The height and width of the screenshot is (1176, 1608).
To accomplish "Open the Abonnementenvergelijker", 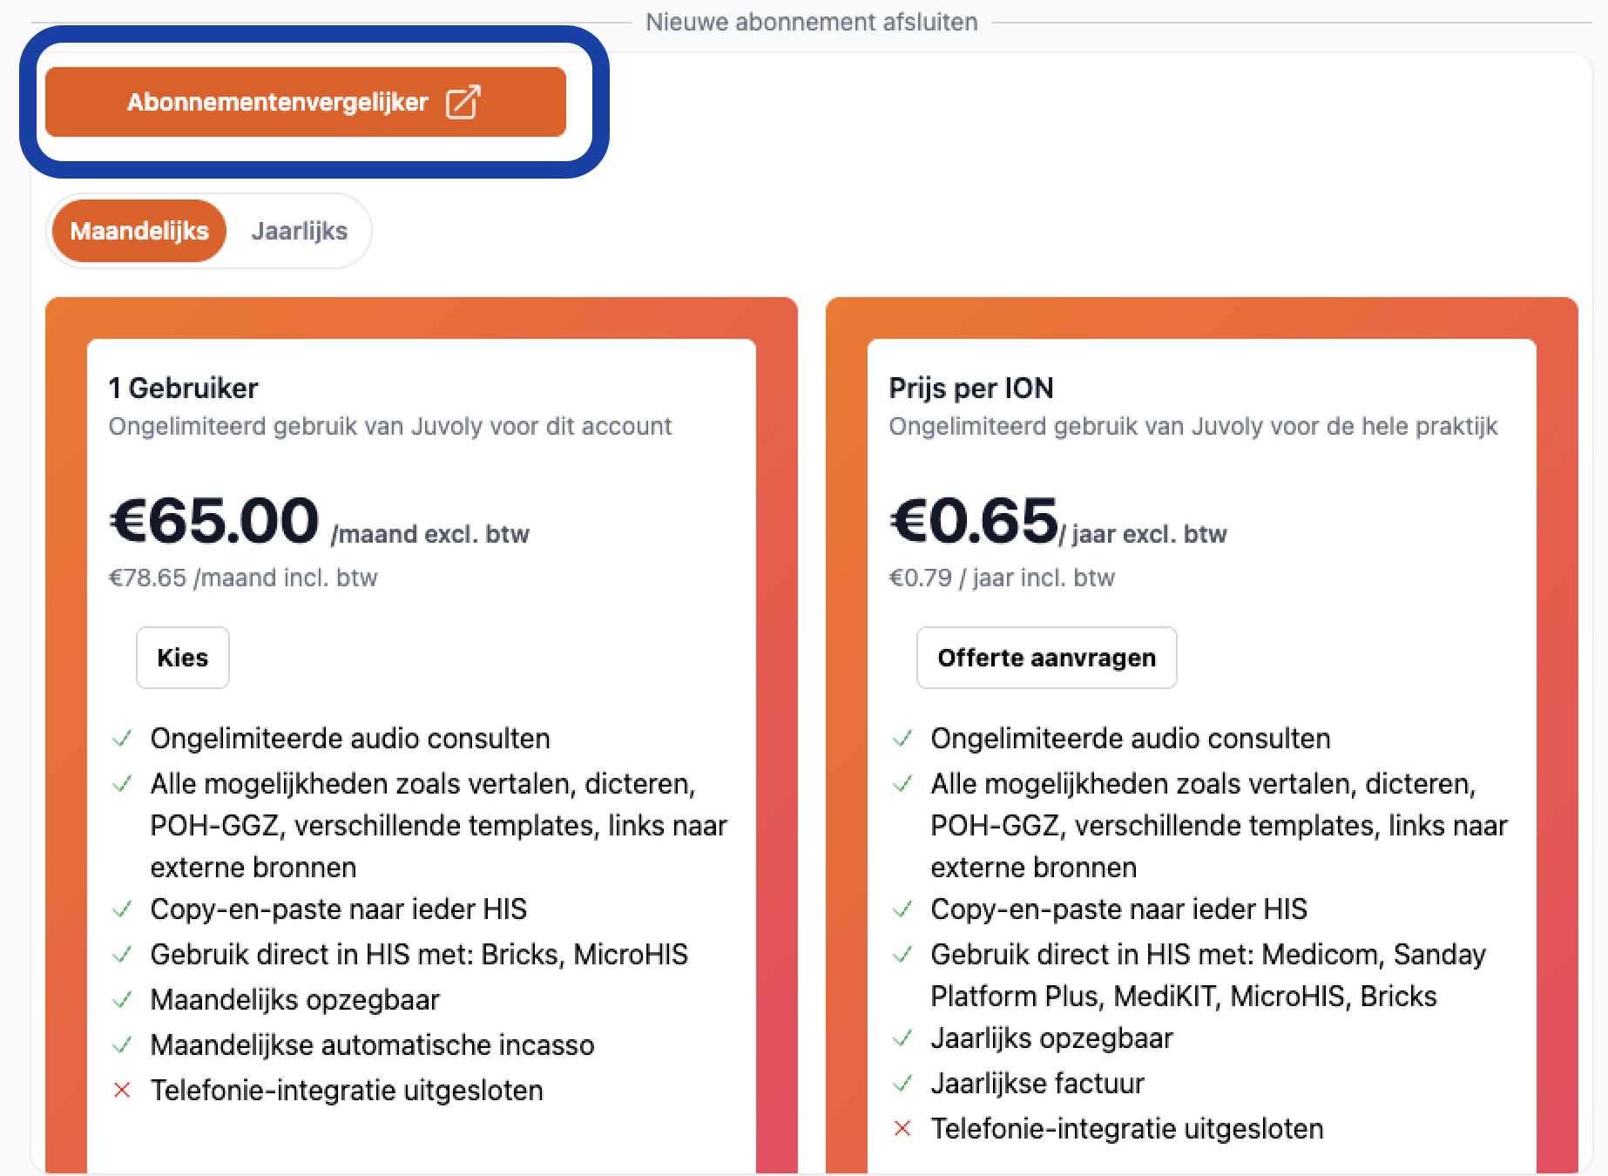I will (x=278, y=102).
